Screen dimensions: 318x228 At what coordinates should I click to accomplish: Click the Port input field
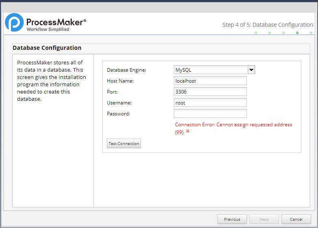pyautogui.click(x=210, y=92)
